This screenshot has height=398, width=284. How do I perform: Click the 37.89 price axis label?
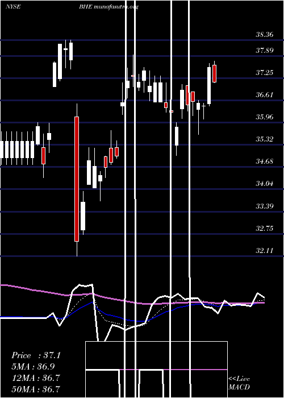point(265,50)
